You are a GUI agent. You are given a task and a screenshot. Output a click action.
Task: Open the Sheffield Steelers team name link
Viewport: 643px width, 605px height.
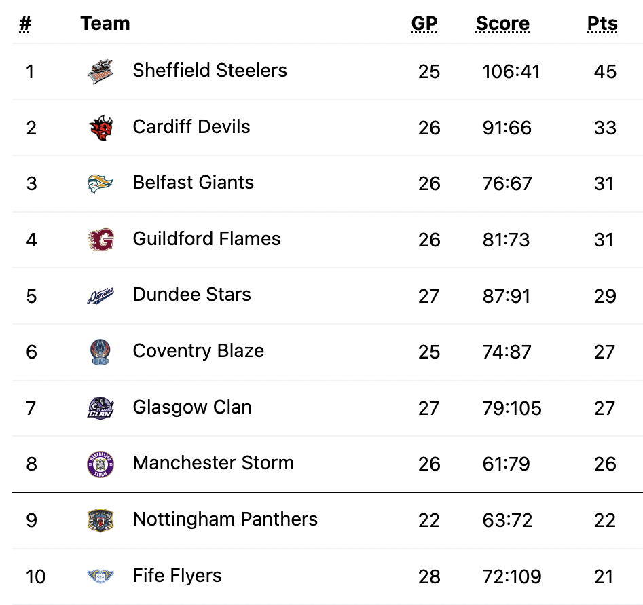pyautogui.click(x=210, y=70)
